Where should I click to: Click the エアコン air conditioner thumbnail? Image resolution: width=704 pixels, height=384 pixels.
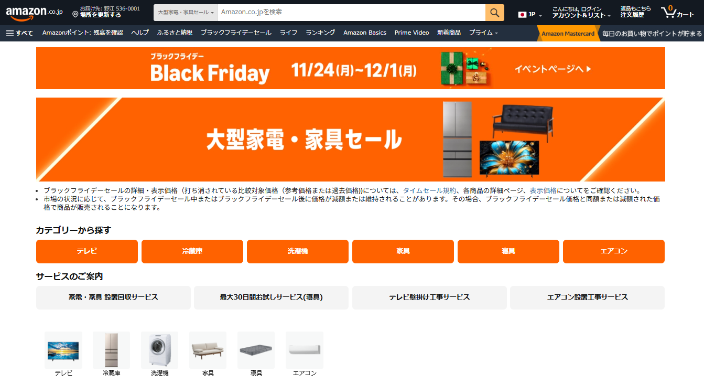305,349
